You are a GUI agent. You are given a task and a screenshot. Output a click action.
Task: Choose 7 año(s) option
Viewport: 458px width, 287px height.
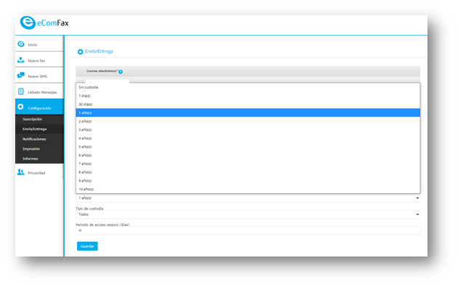pos(248,163)
